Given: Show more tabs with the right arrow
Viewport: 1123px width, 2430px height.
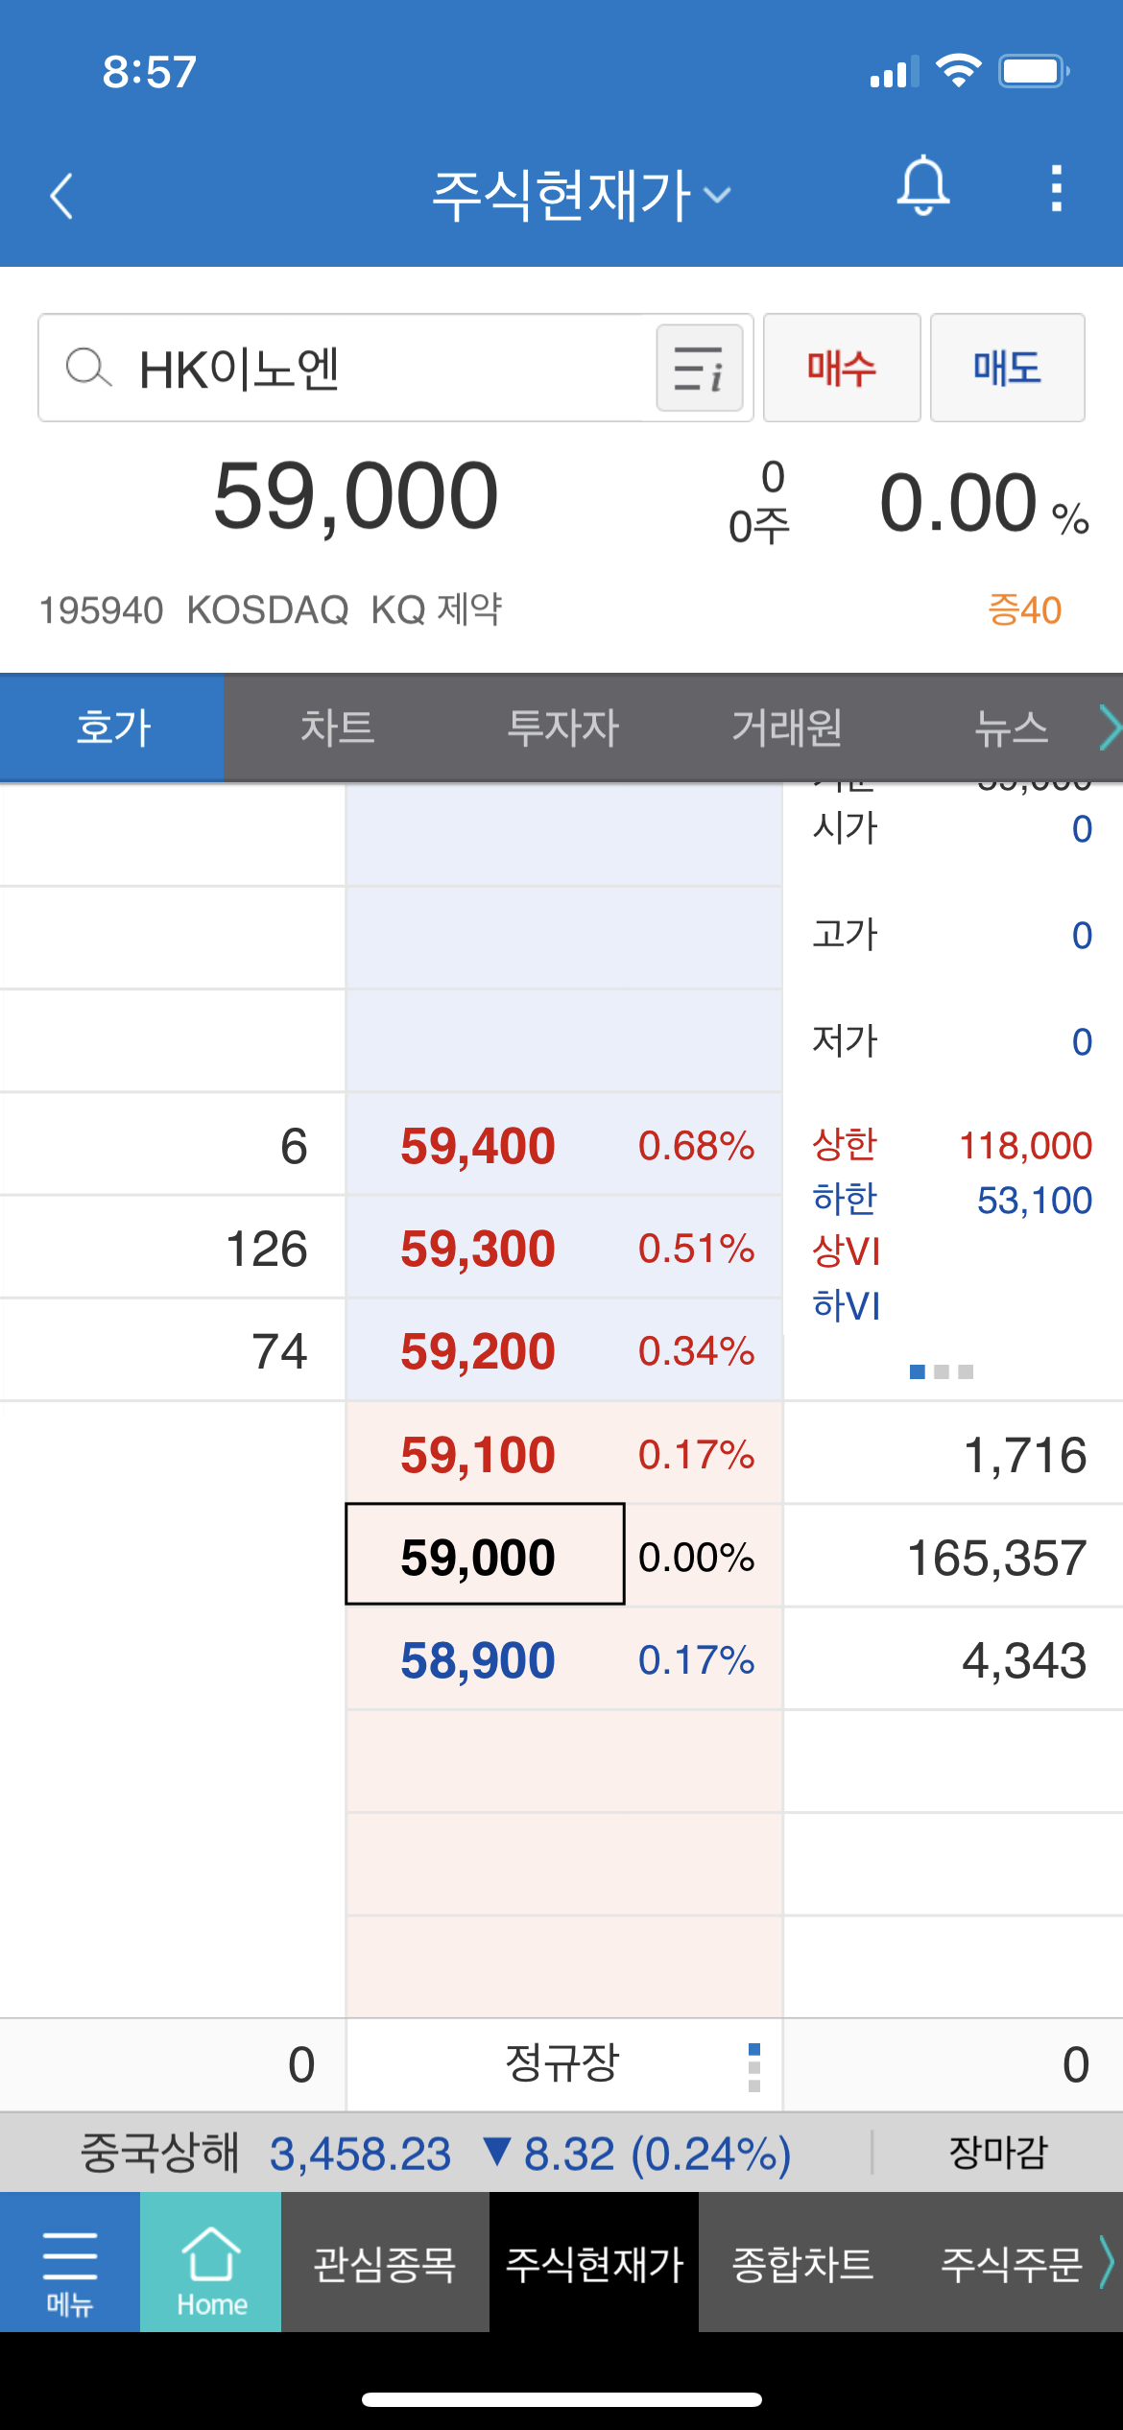Looking at the screenshot, I should pos(1109,727).
